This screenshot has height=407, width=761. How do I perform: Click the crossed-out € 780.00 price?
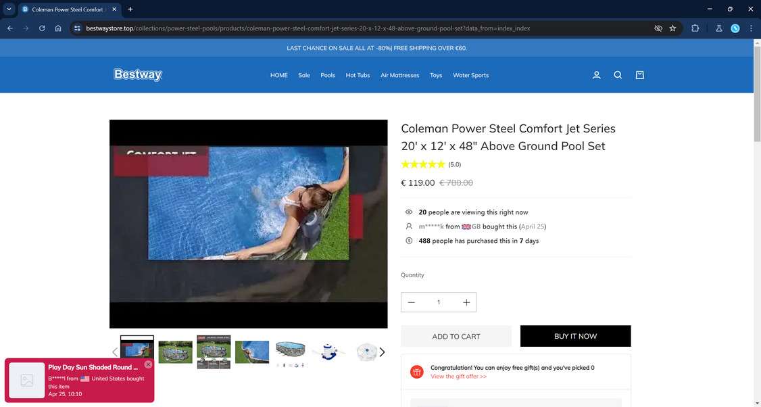(456, 183)
